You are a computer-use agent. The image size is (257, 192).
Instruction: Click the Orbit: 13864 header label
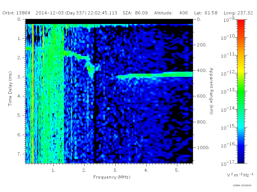click(16, 13)
